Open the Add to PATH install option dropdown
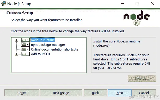 point(26,54)
